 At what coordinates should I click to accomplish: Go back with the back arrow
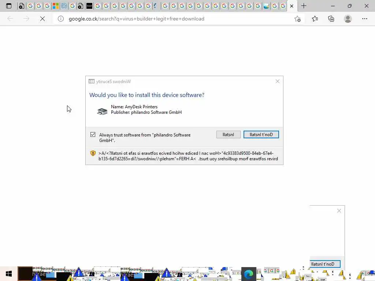point(10,19)
